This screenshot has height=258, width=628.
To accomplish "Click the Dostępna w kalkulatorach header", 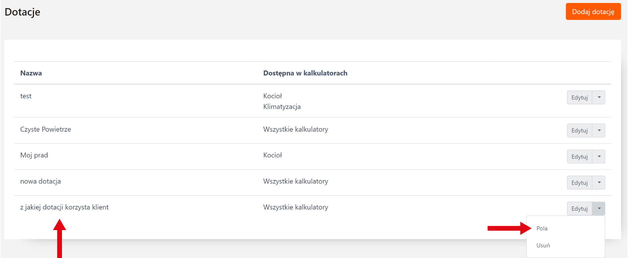I will click(305, 73).
